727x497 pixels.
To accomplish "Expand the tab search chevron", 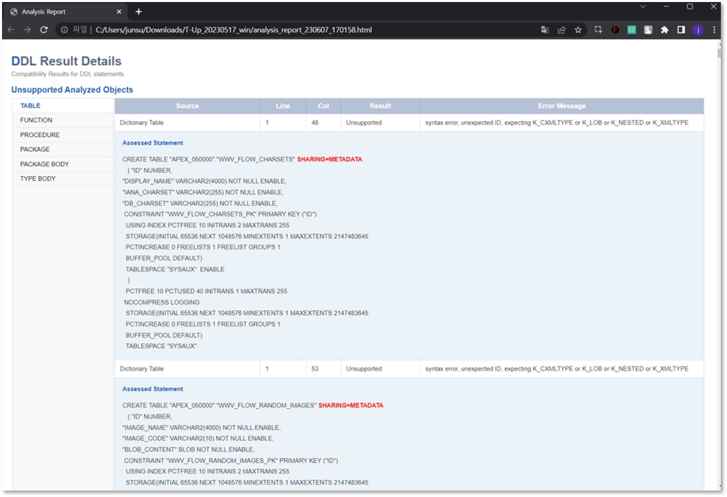I will pyautogui.click(x=643, y=7).
